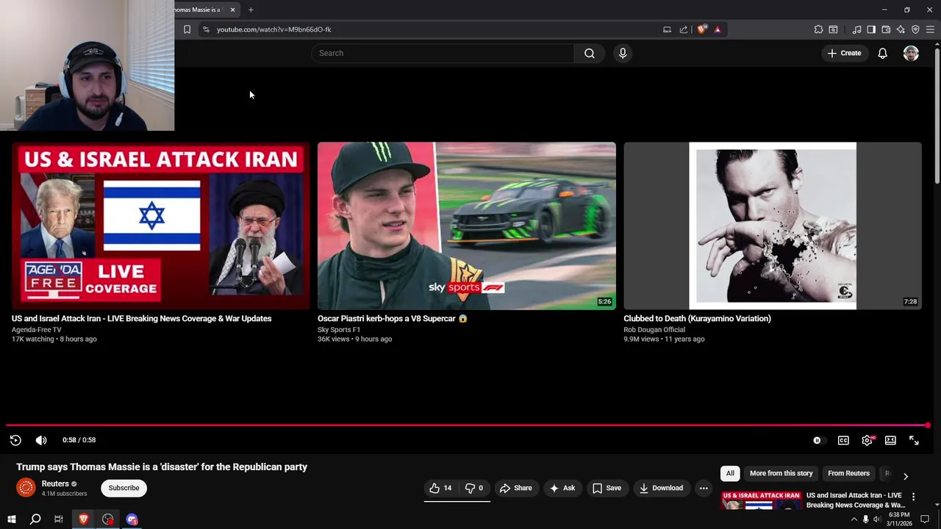Select the More from this story chip

(781, 473)
